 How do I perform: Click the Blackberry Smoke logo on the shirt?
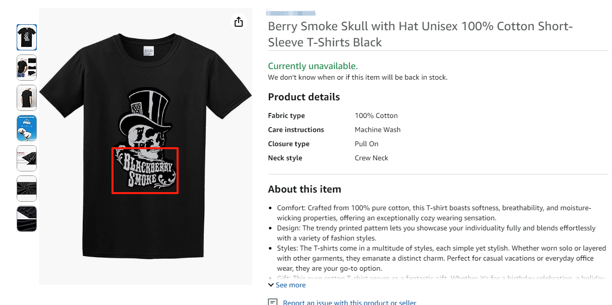(145, 170)
